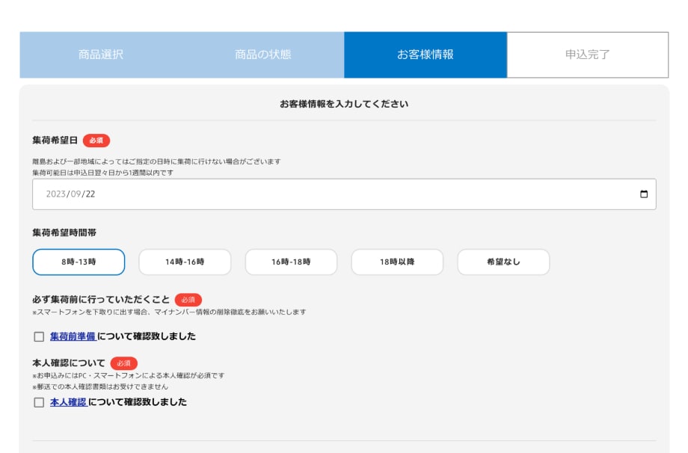Select the day 22 in the date field
The width and height of the screenshot is (688, 453).
90,194
